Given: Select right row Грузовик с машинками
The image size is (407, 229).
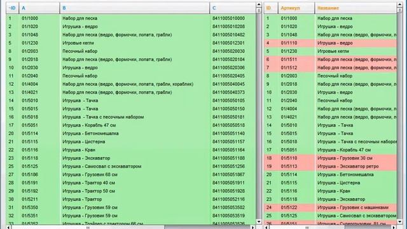Looking at the screenshot, I should click(331, 207).
